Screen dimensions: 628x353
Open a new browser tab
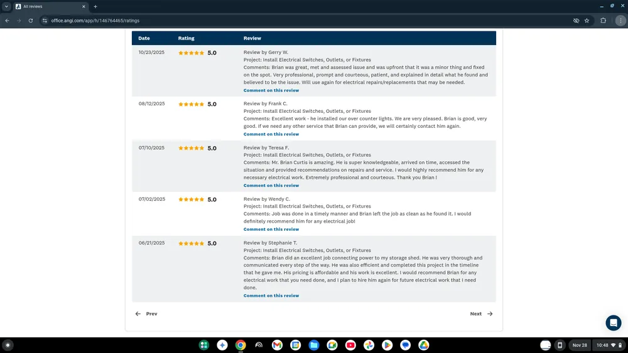point(95,6)
